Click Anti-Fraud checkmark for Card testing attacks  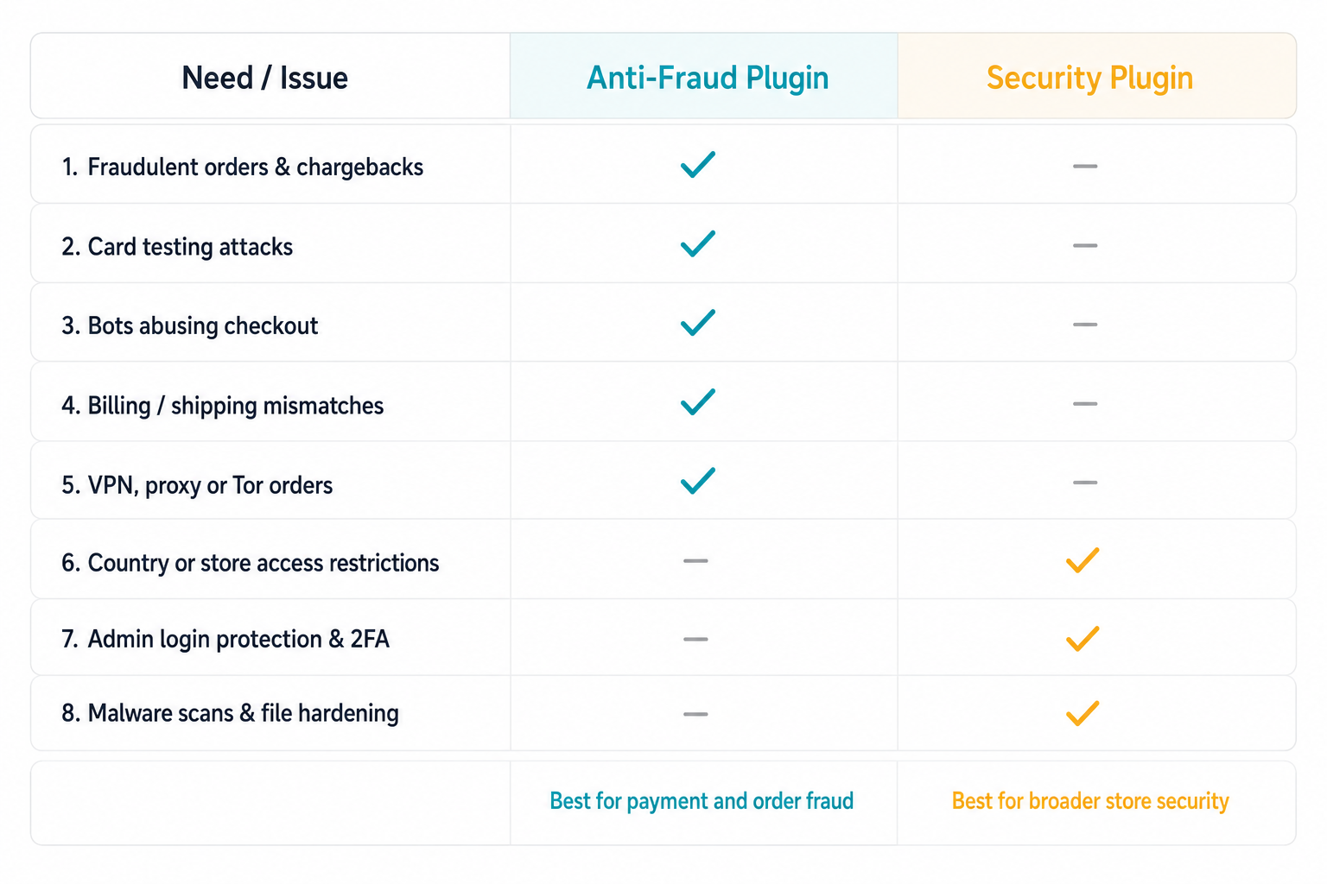[698, 243]
